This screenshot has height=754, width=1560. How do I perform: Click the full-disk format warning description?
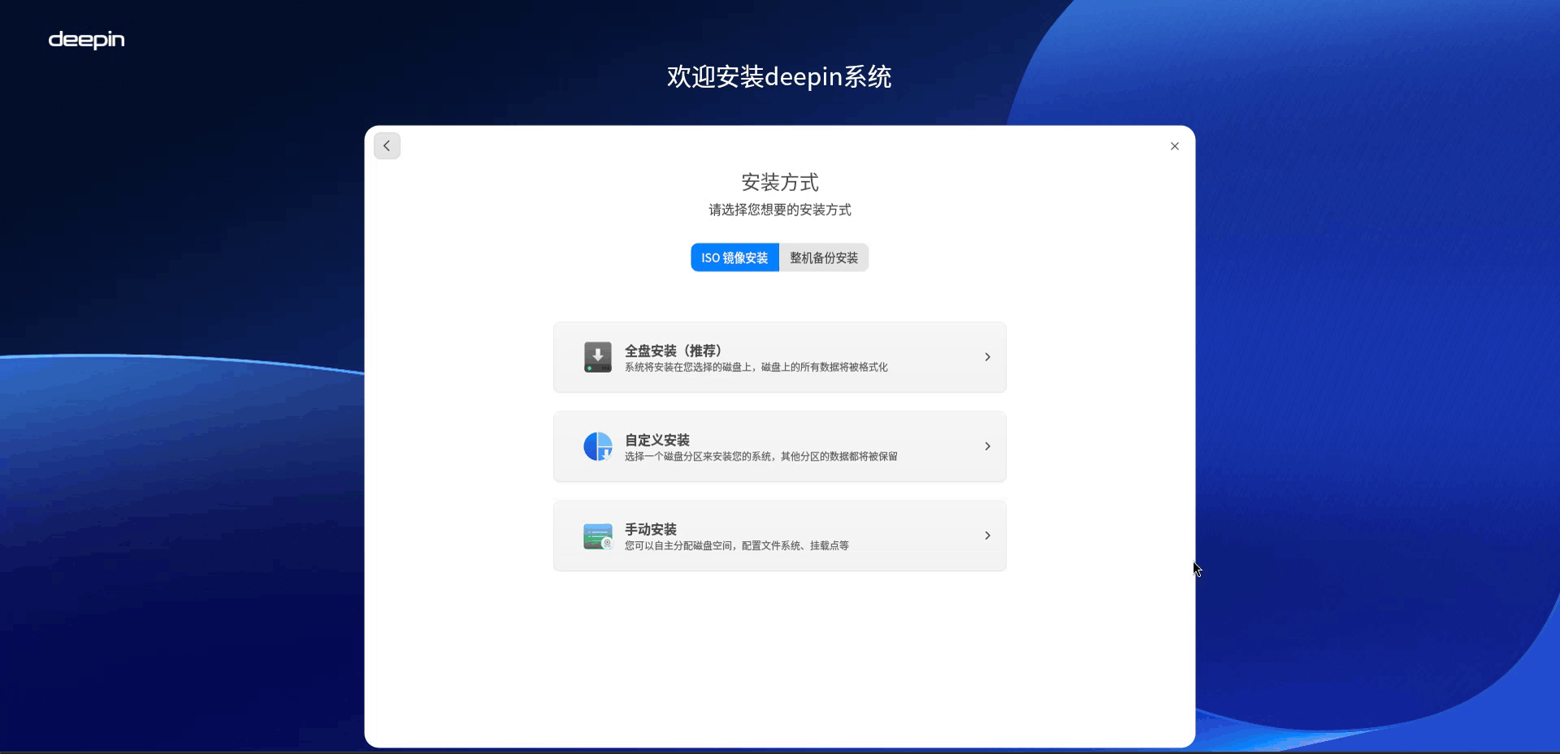coord(756,367)
